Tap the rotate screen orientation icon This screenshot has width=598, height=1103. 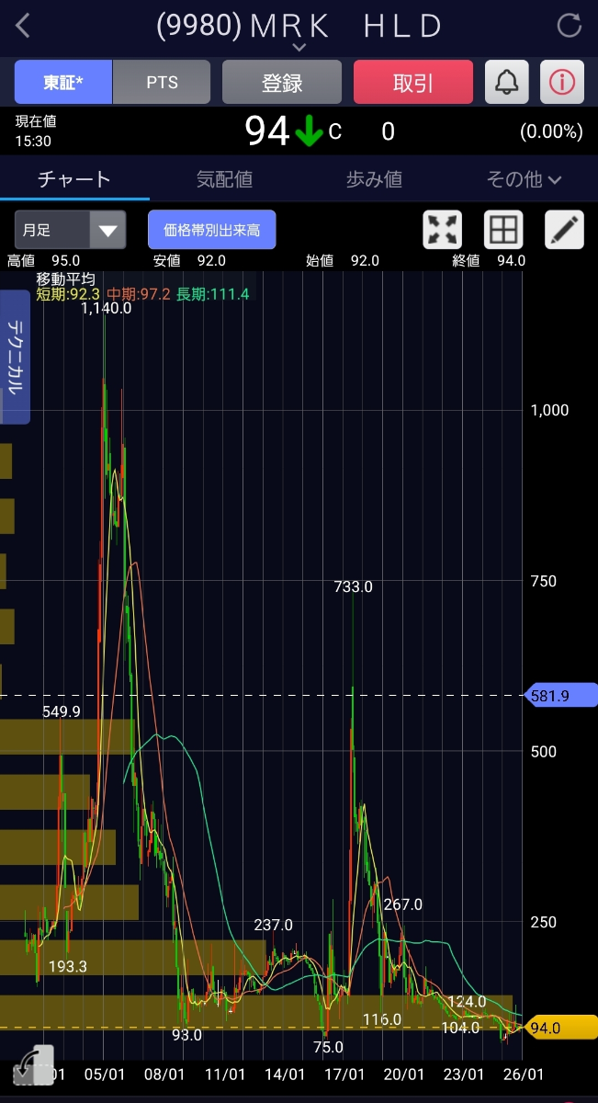[x=35, y=1066]
